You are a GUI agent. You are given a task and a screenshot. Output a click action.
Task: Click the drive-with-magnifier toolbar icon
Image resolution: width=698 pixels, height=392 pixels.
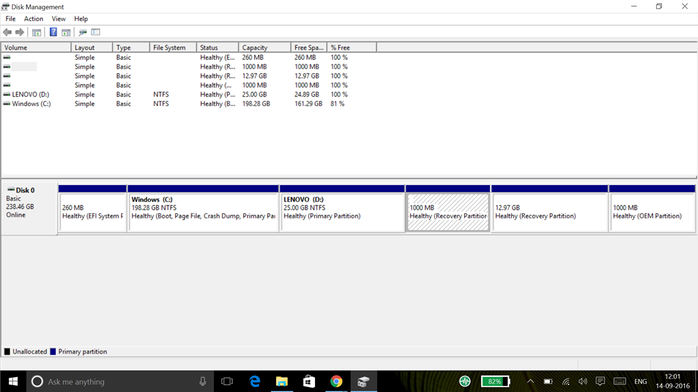pyautogui.click(x=82, y=32)
